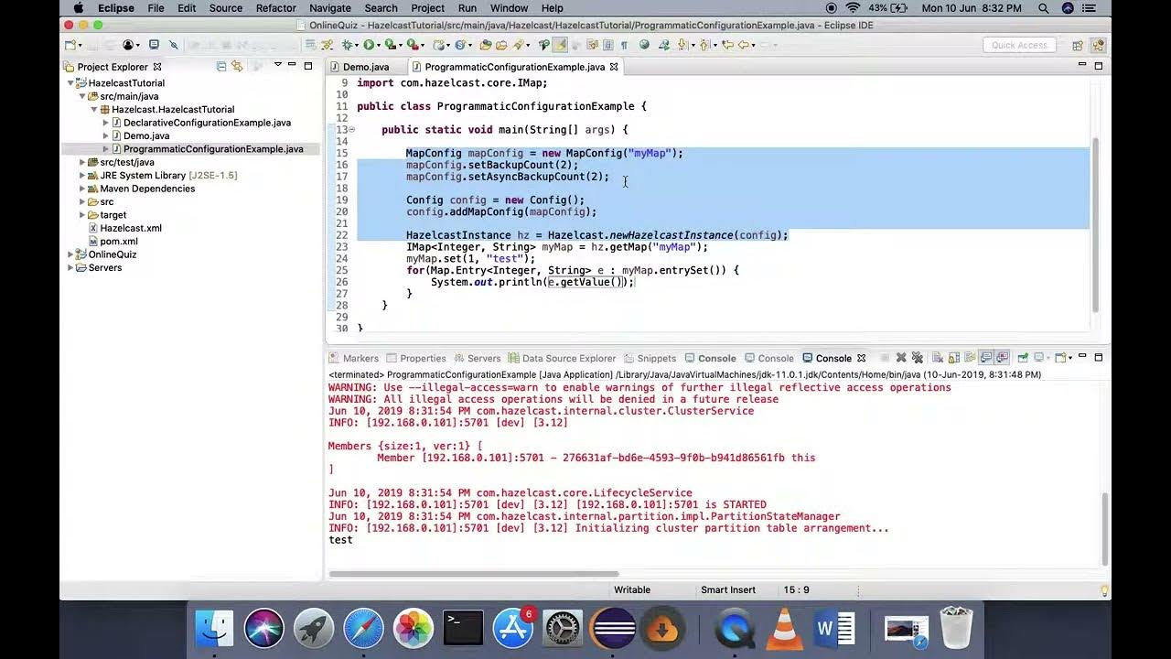Click Collapse All icon in Project Explorer
Image resolution: width=1171 pixels, height=659 pixels.
[221, 66]
